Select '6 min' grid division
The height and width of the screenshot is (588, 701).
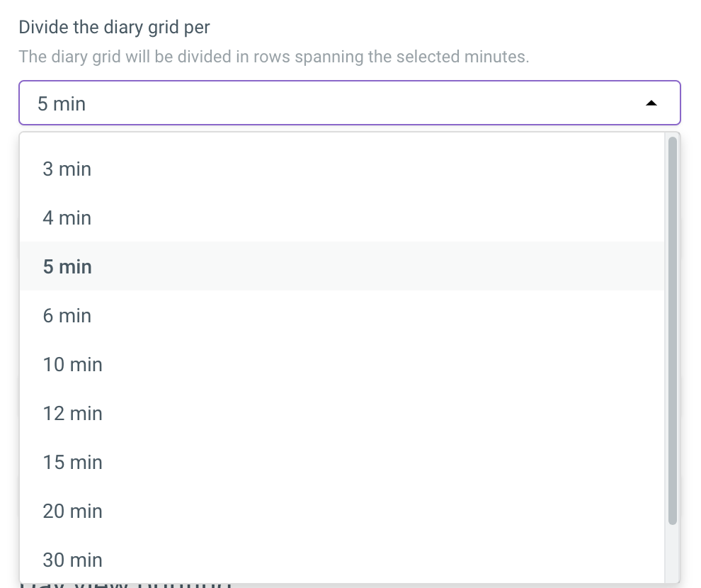[x=67, y=316]
